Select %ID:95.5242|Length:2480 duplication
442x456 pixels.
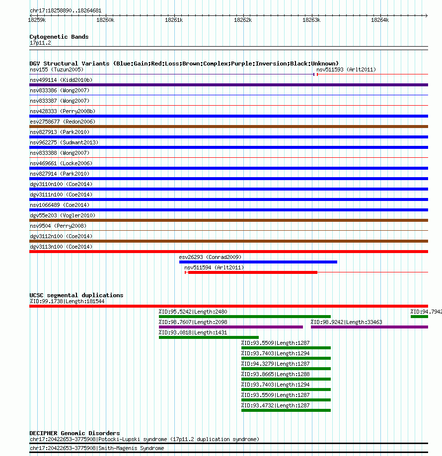(x=245, y=317)
